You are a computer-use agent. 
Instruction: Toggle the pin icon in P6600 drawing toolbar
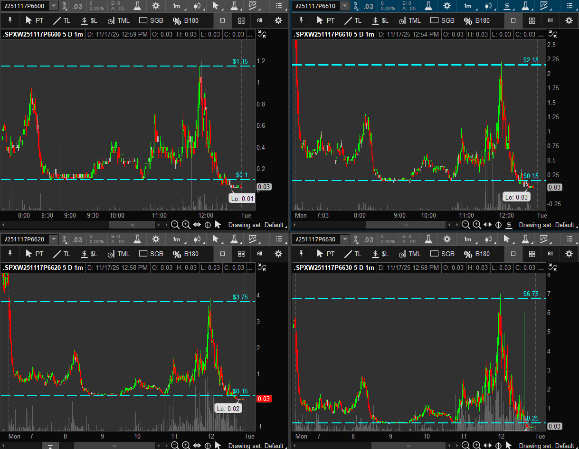coord(9,20)
